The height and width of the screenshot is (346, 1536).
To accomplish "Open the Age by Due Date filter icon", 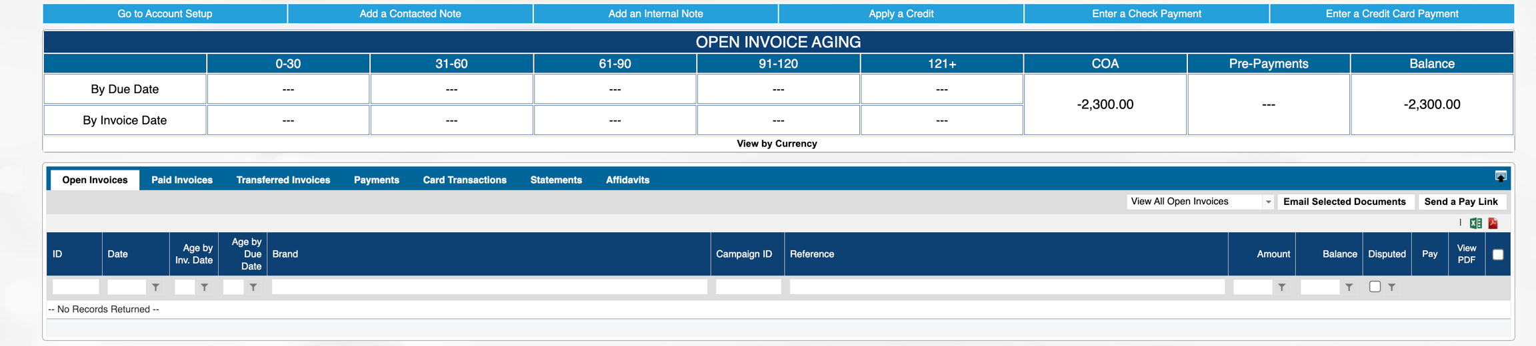I will (x=253, y=287).
